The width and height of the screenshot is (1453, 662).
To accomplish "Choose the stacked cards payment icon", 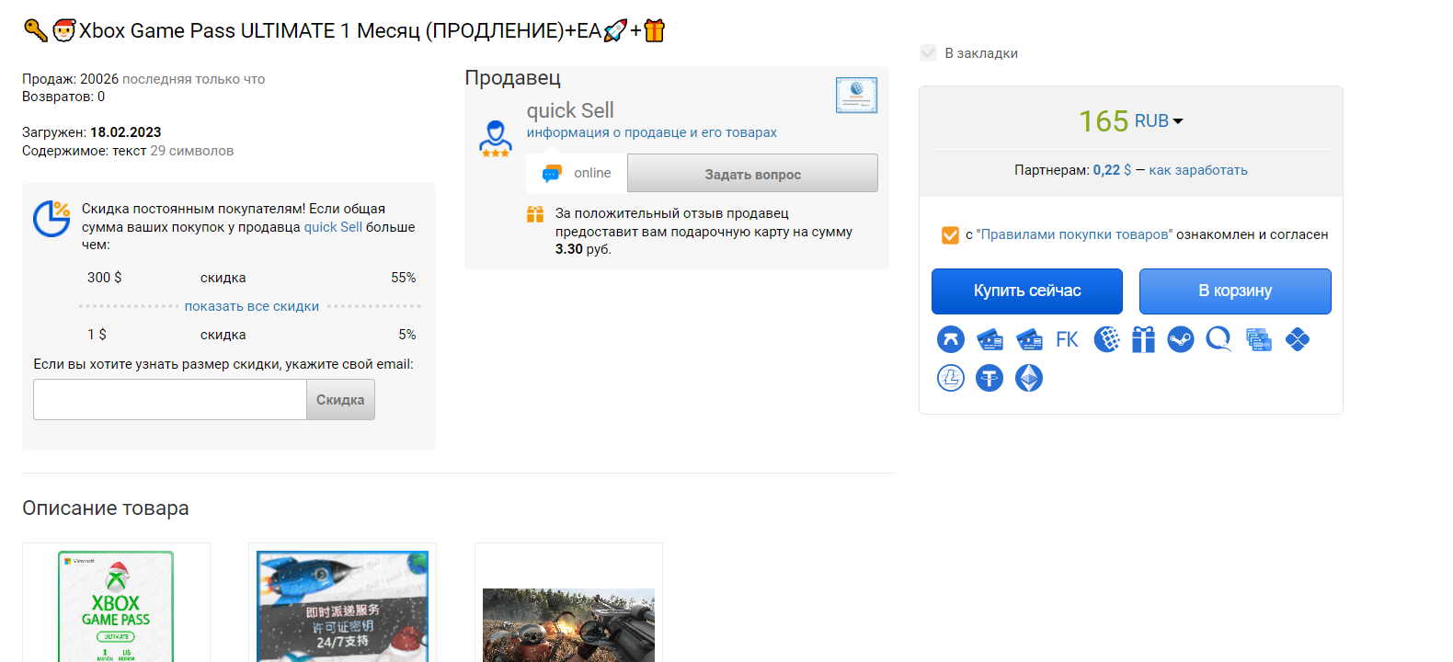I will (x=1259, y=339).
